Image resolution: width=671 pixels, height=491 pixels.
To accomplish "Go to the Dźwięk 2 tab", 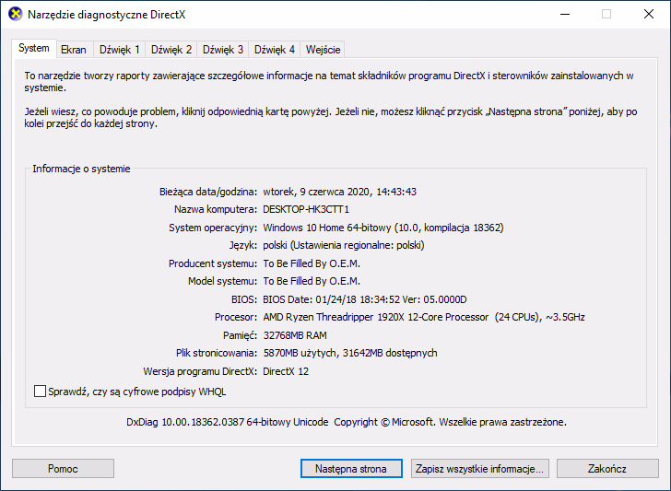I will (x=171, y=50).
